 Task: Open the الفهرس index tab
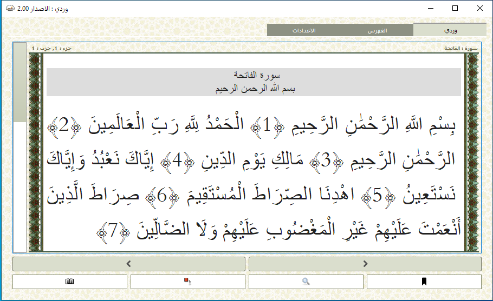(377, 30)
